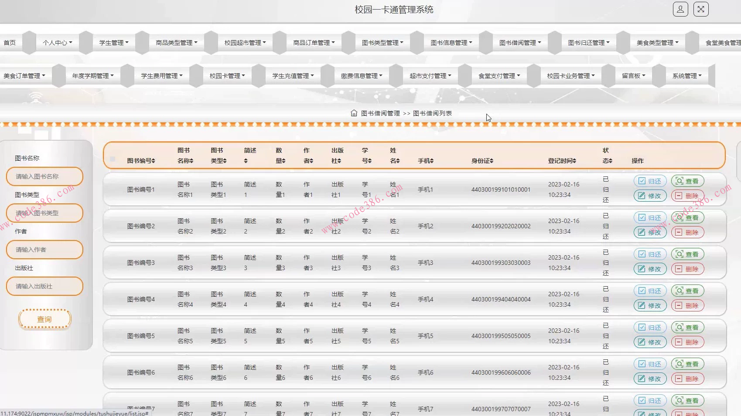The width and height of the screenshot is (741, 416).
Task: Open the 学生费用管理 menu
Action: (x=162, y=76)
